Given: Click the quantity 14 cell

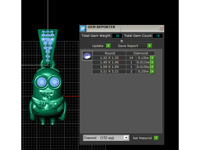Looking at the screenshot, I should (x=131, y=58).
